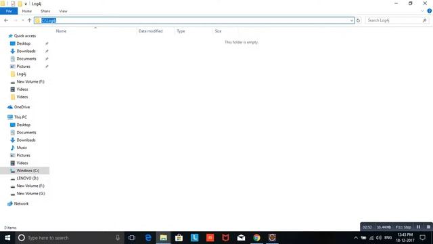Open New Volume (F:) under Quick access
Viewport: 433px width, 244px height.
pos(30,81)
